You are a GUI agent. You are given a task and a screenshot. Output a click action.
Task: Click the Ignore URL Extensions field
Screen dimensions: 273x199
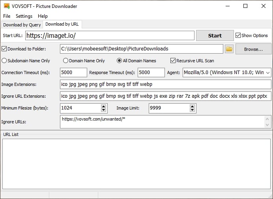[166, 96]
